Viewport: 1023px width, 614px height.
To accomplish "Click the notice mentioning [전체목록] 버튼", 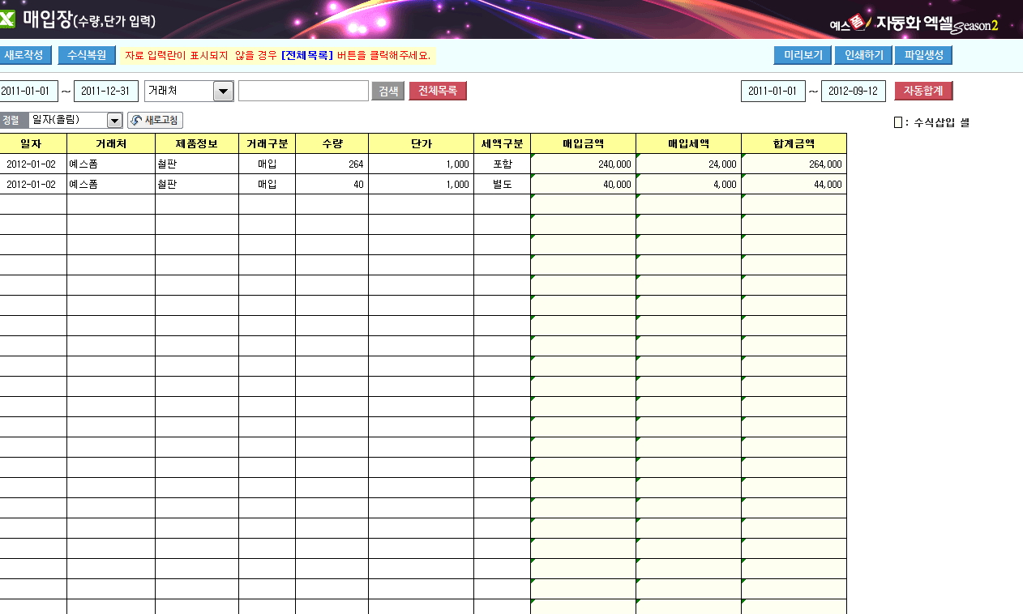I will click(277, 55).
